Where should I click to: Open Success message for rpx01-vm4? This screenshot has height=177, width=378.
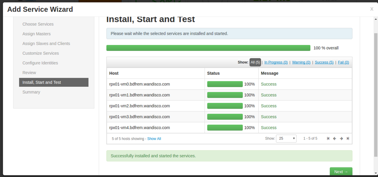click(269, 128)
